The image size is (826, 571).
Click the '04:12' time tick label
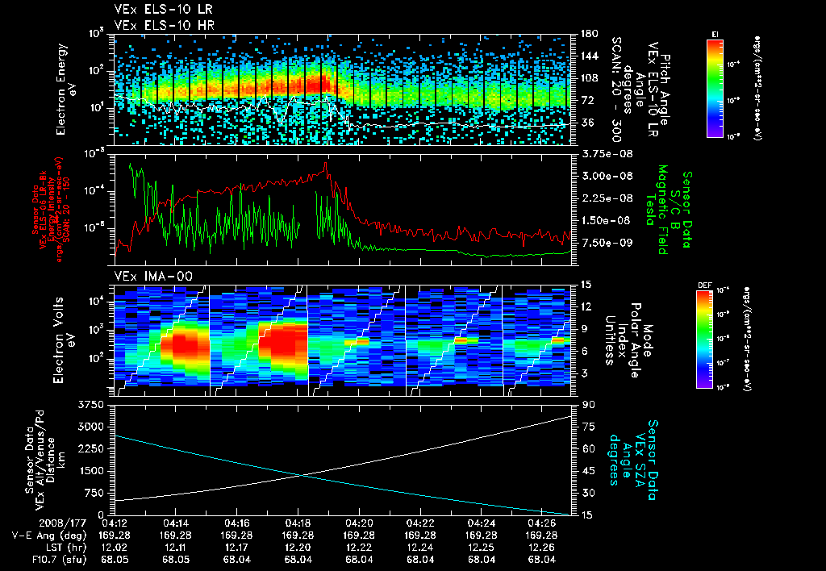[x=115, y=524]
